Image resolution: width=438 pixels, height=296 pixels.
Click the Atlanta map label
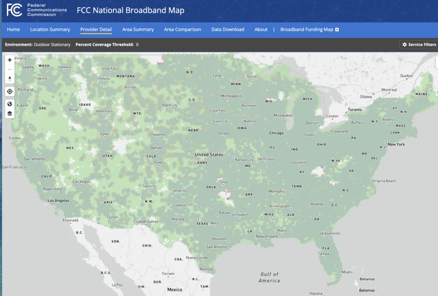[x=317, y=204]
